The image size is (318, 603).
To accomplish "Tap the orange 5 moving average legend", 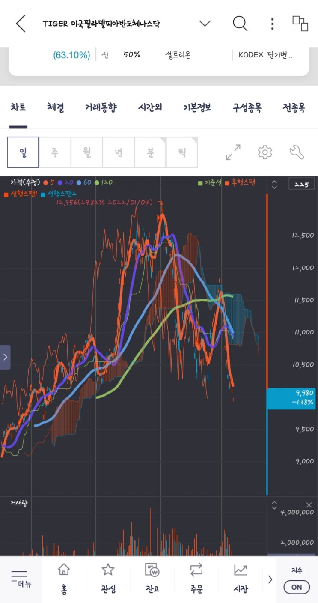I will pos(49,182).
